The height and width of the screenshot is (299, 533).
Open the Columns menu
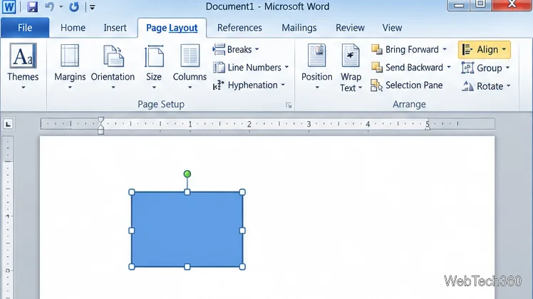[x=190, y=66]
